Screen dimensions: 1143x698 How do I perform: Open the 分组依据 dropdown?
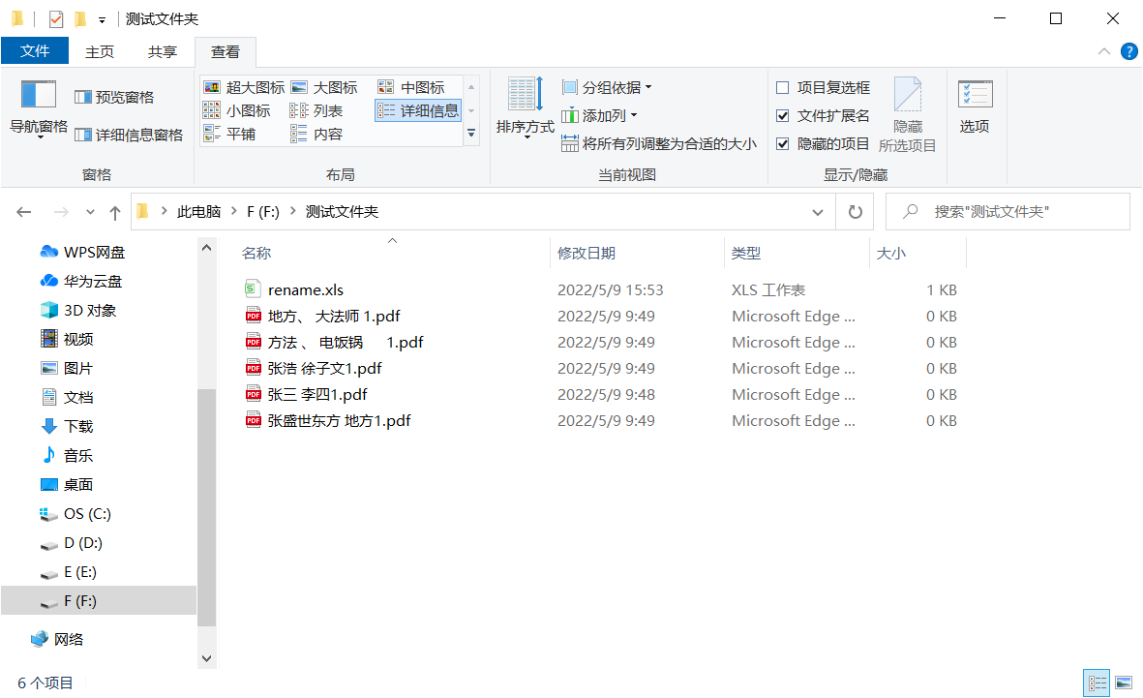tap(606, 86)
